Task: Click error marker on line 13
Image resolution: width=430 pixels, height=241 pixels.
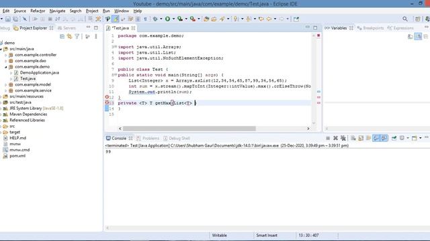Action: pyautogui.click(x=107, y=102)
